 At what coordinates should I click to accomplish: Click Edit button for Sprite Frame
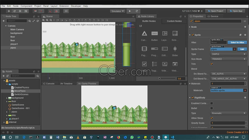(242, 49)
